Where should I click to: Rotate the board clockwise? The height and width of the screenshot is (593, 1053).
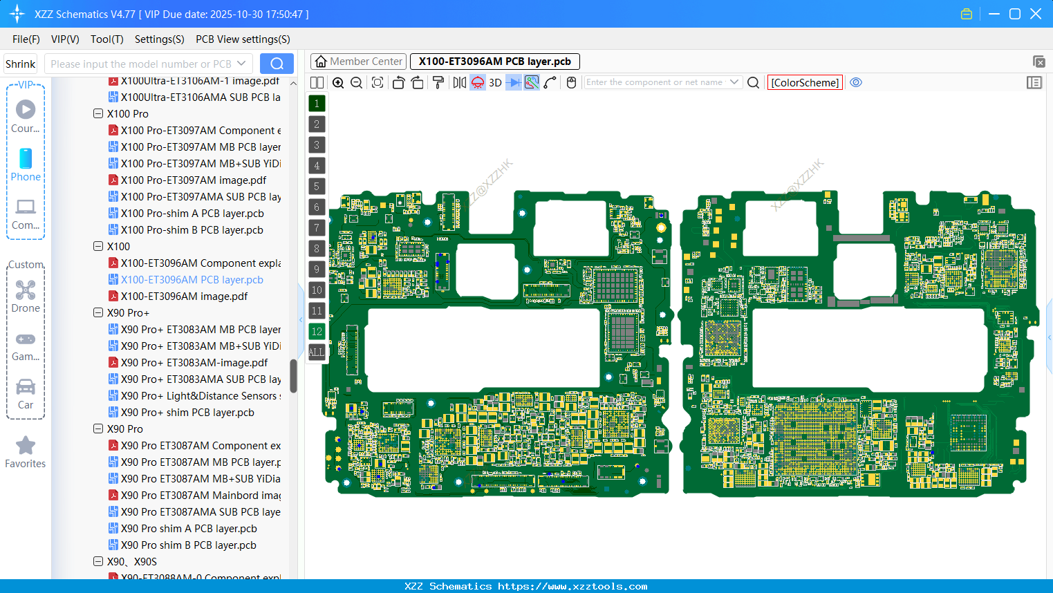point(418,82)
